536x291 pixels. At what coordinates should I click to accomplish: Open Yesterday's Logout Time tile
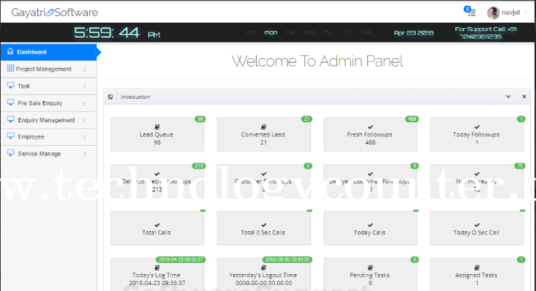[x=263, y=275]
